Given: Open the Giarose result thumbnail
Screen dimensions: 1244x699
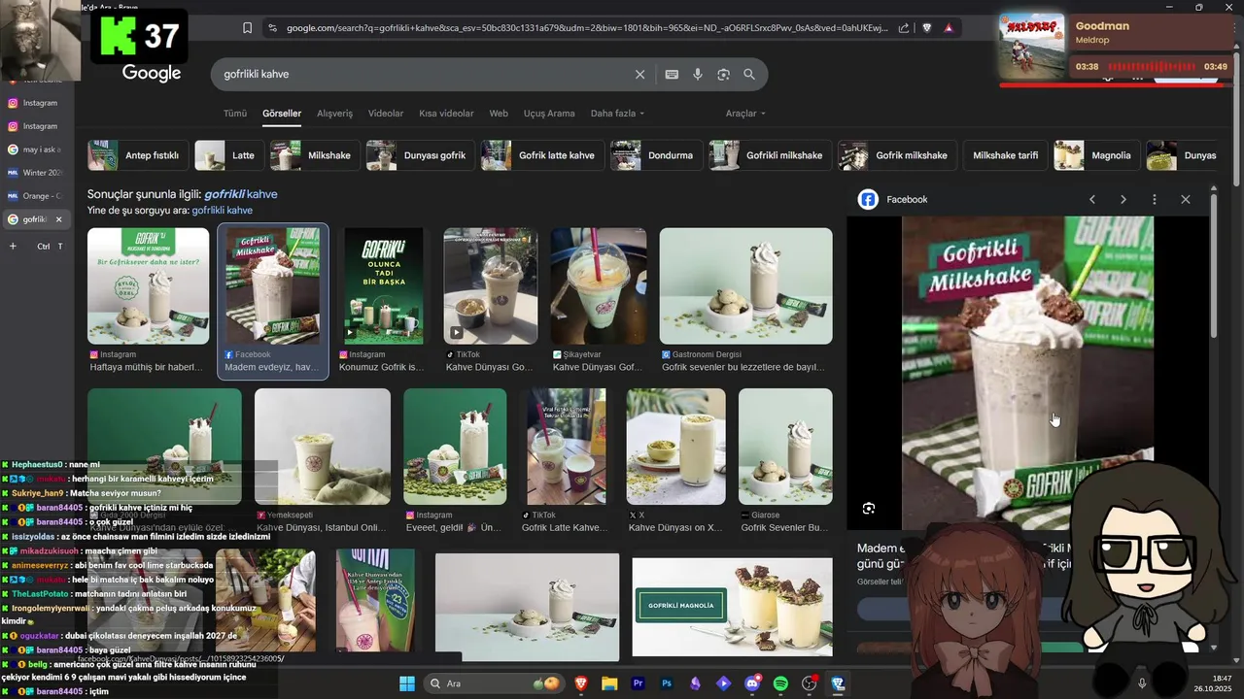Looking at the screenshot, I should 785,447.
